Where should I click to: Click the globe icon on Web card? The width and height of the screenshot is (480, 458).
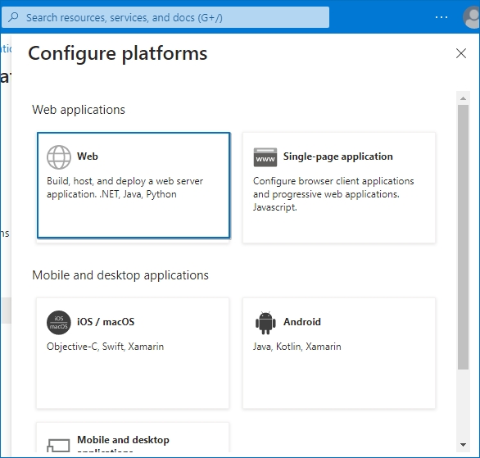point(59,157)
